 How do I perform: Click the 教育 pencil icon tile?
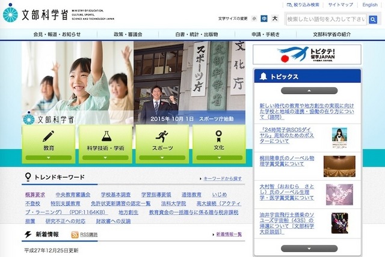click(x=48, y=144)
